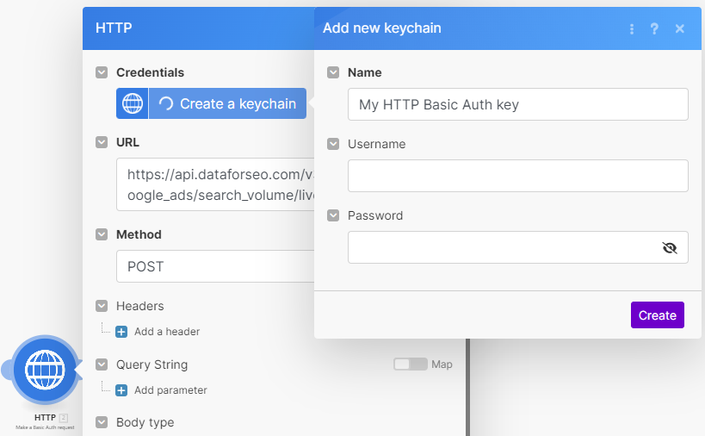Screen dimensions: 705x436
Task: Open the Method dropdown showing POST
Action: point(215,266)
